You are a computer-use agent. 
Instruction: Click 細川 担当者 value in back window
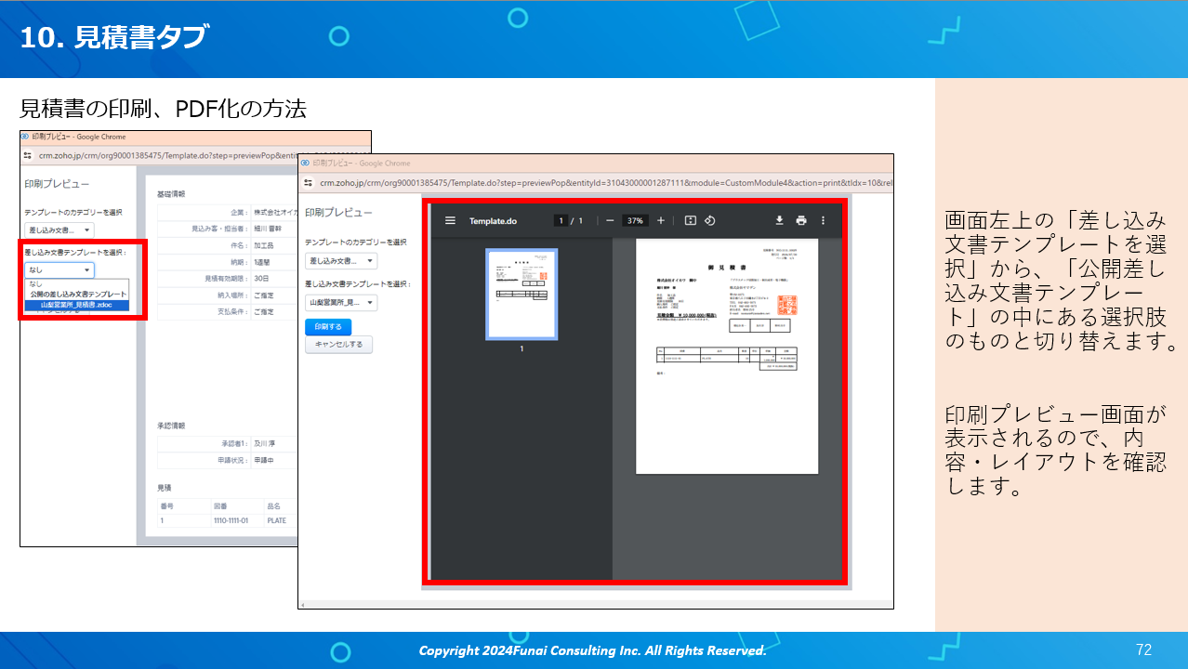pos(270,229)
